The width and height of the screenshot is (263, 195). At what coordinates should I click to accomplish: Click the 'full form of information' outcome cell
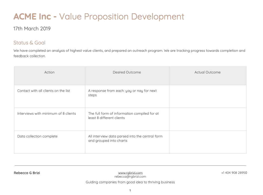pos(127,119)
